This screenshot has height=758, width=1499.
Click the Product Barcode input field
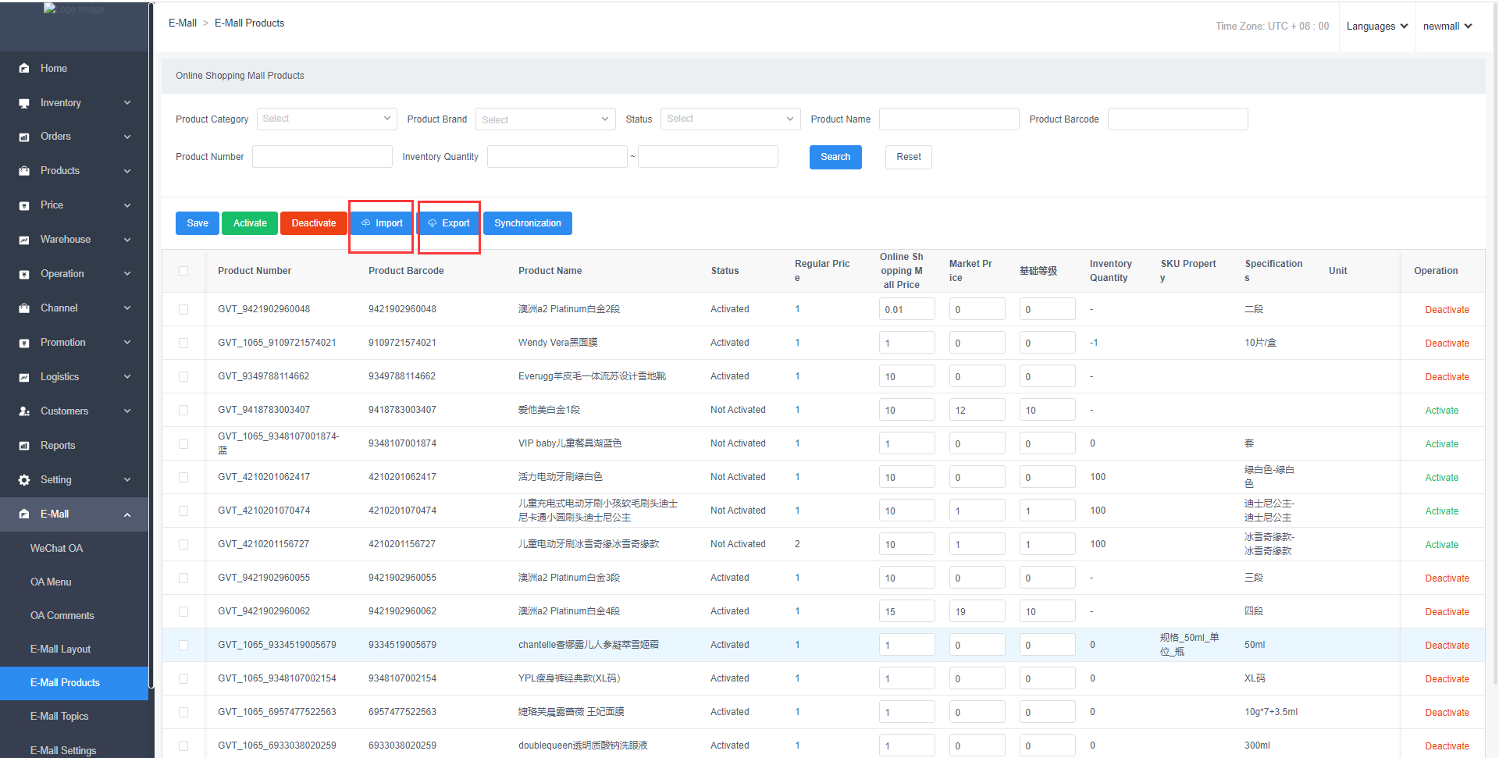point(1177,119)
